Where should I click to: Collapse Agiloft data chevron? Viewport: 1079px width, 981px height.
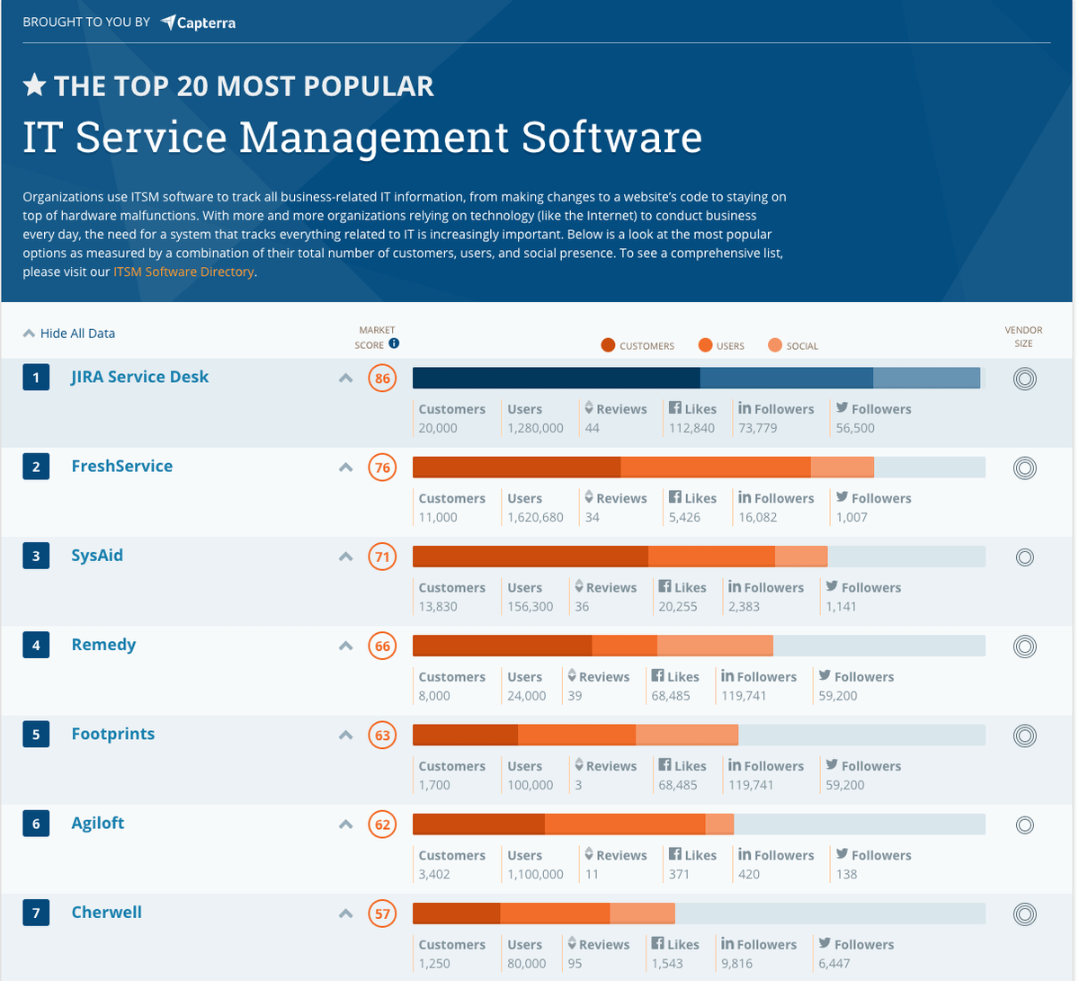[345, 824]
